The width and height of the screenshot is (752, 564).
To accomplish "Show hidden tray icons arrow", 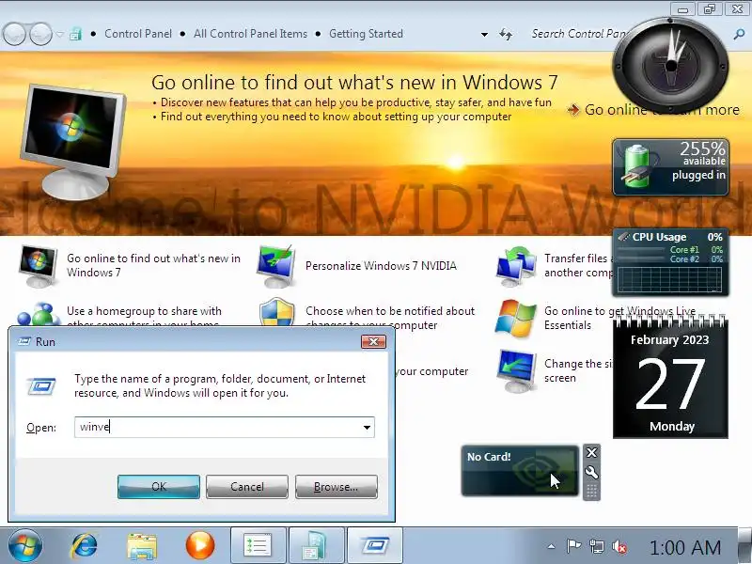I will click(552, 546).
